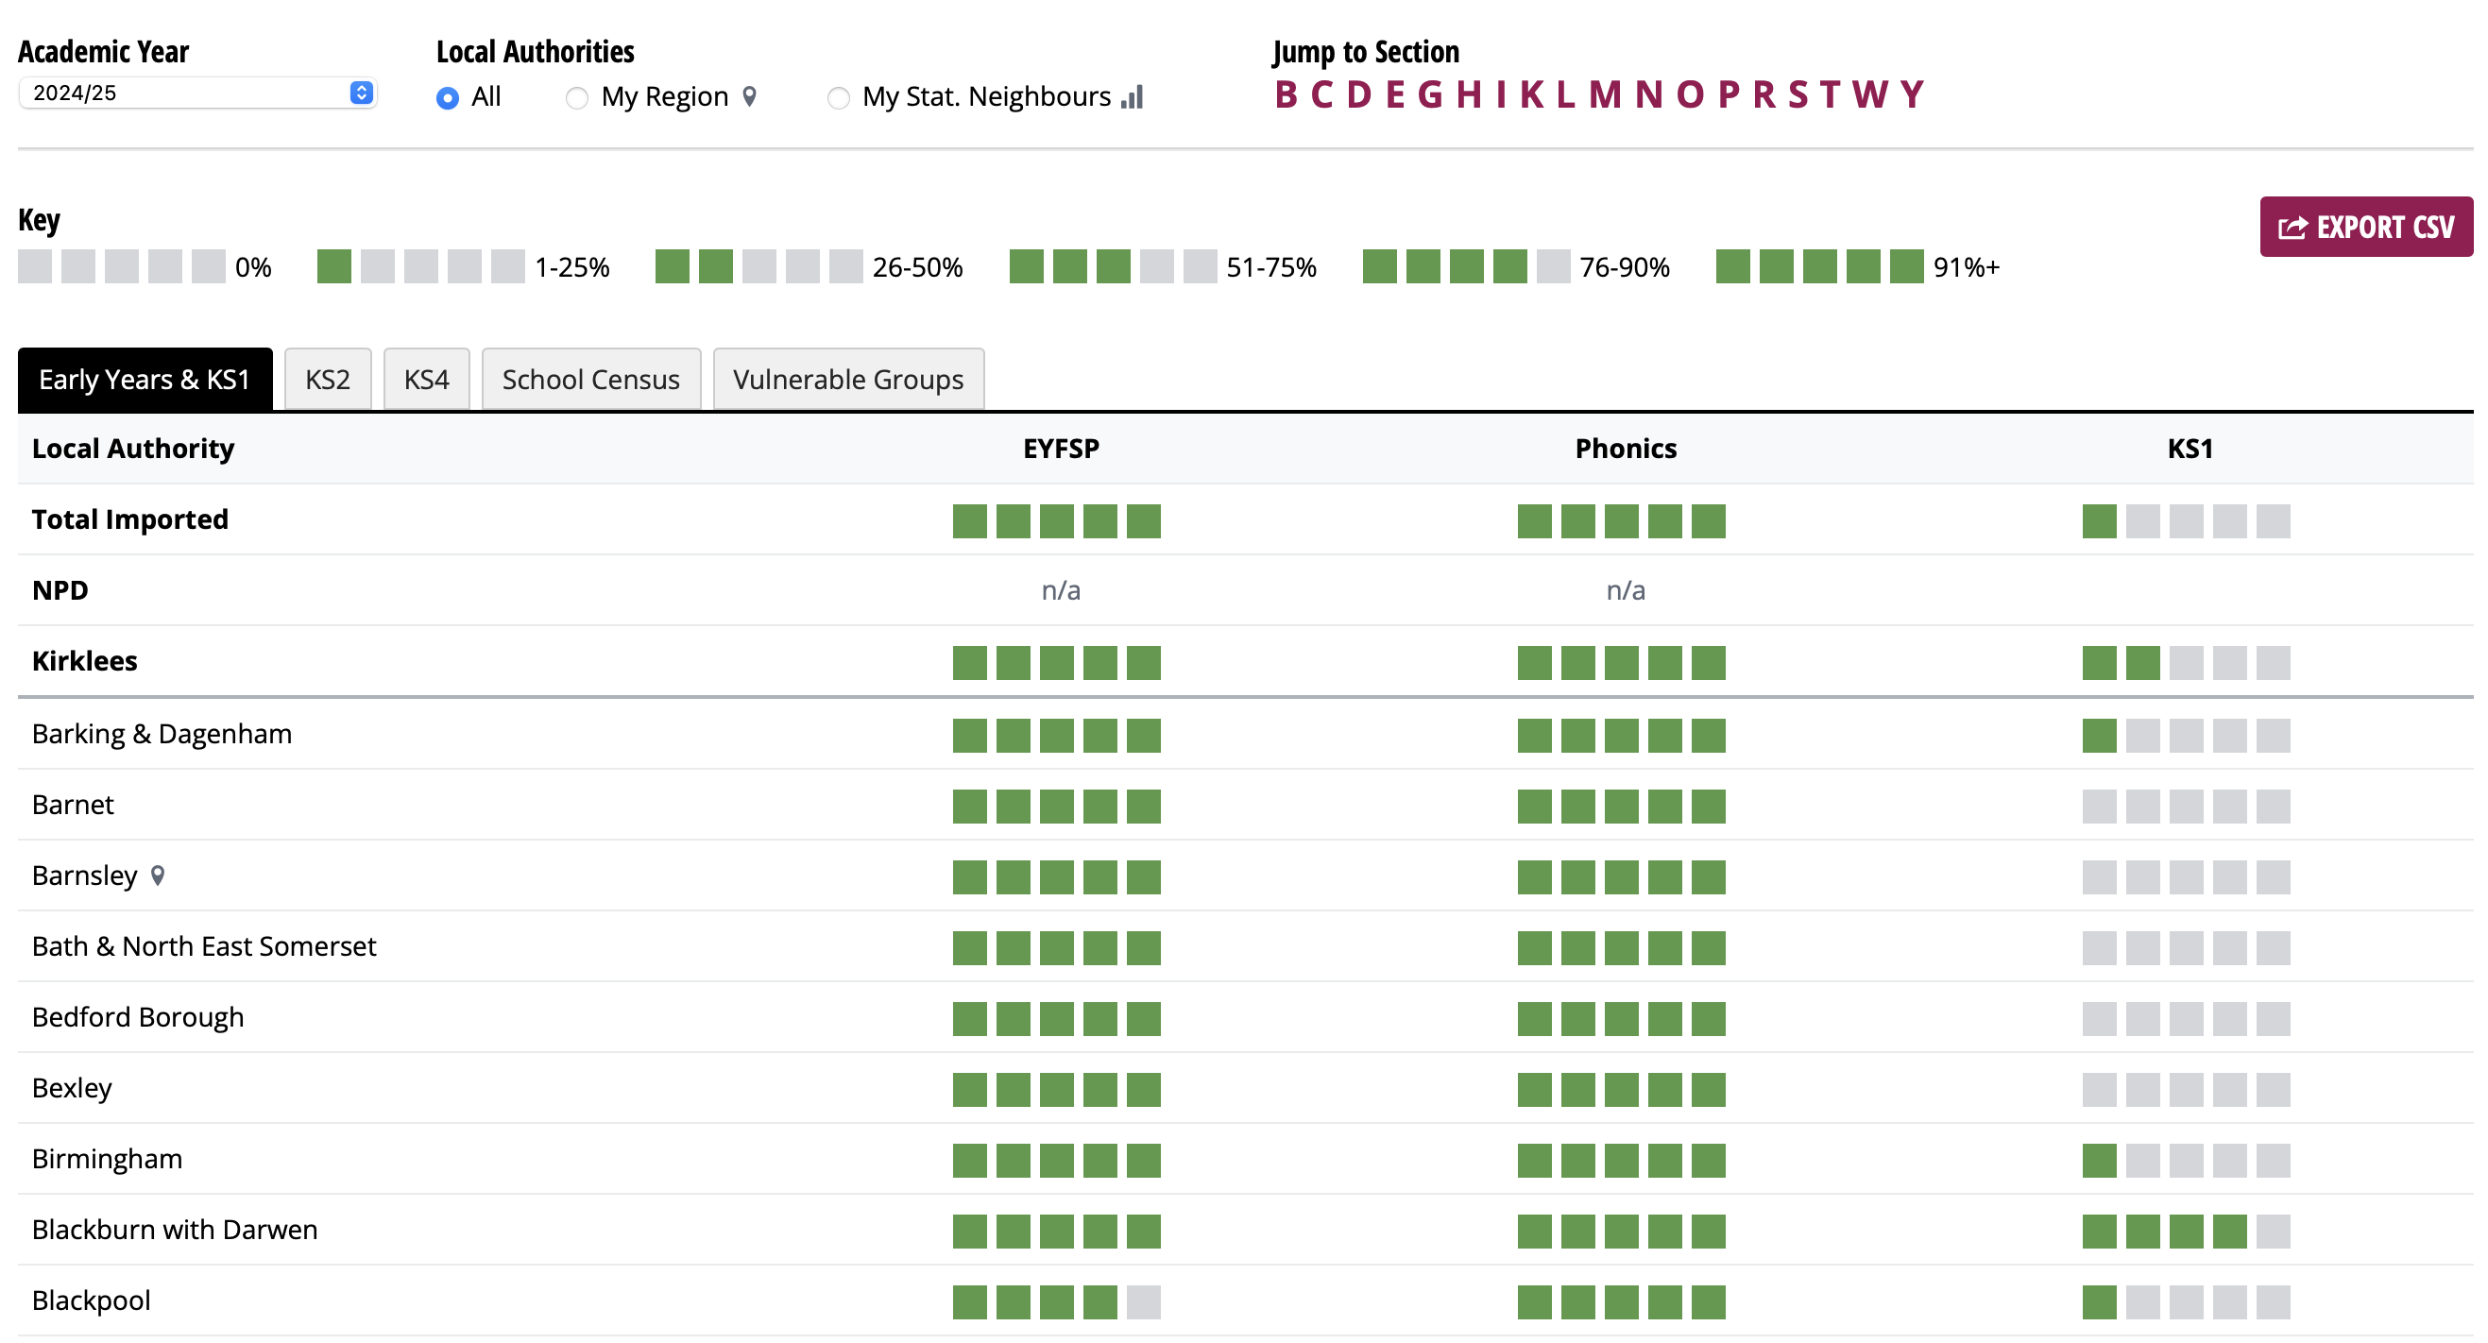Click the NPD EYFSP n/a cell
This screenshot has width=2488, height=1343.
point(1061,590)
